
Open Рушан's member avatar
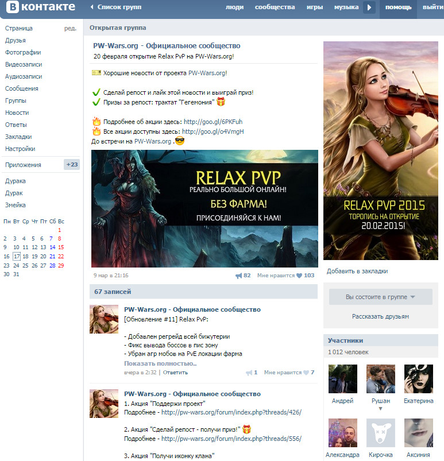click(380, 379)
